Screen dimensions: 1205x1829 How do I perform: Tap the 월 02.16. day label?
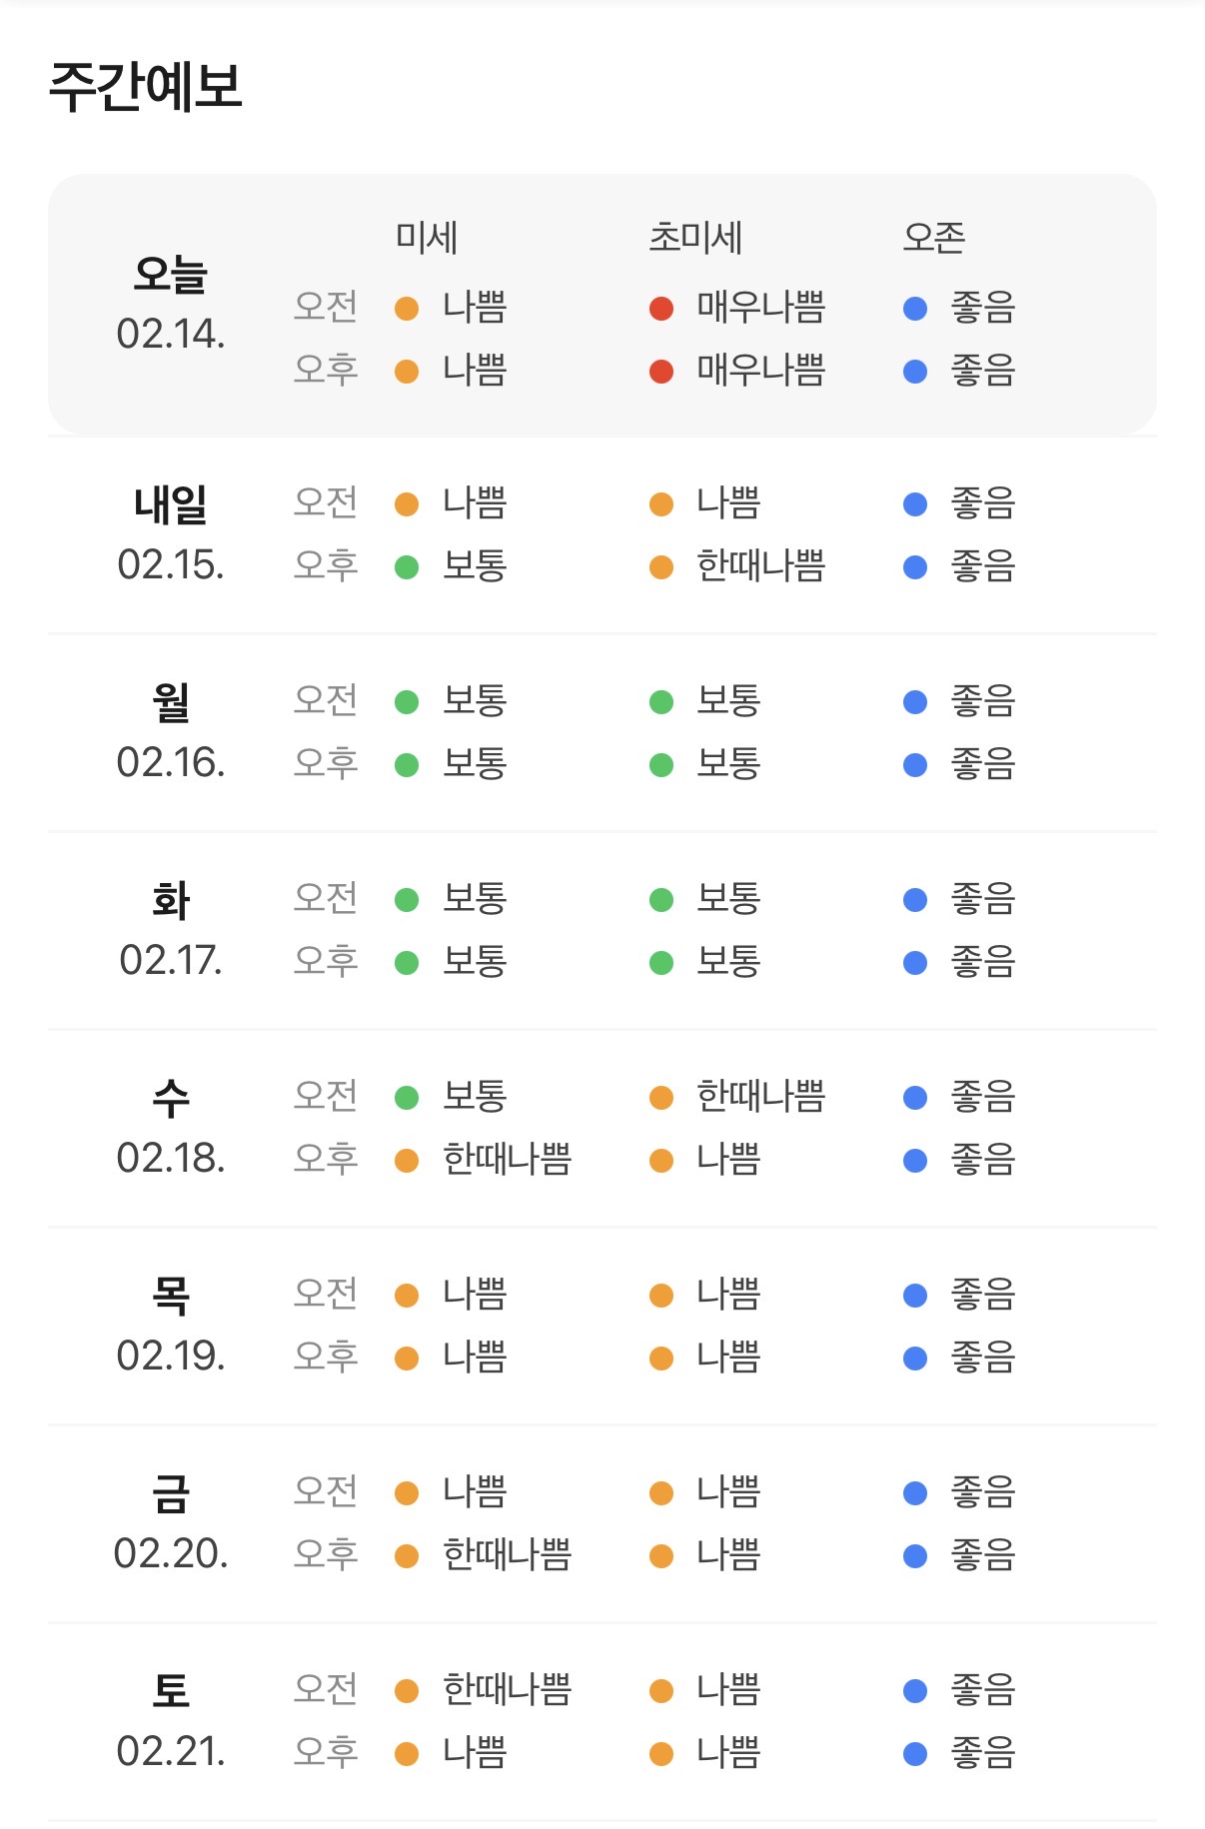click(x=171, y=732)
